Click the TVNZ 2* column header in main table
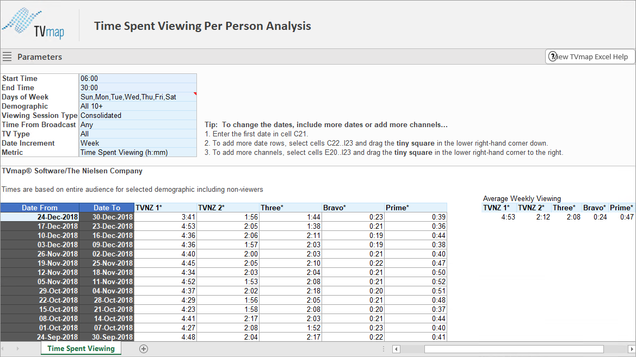 [x=228, y=208]
